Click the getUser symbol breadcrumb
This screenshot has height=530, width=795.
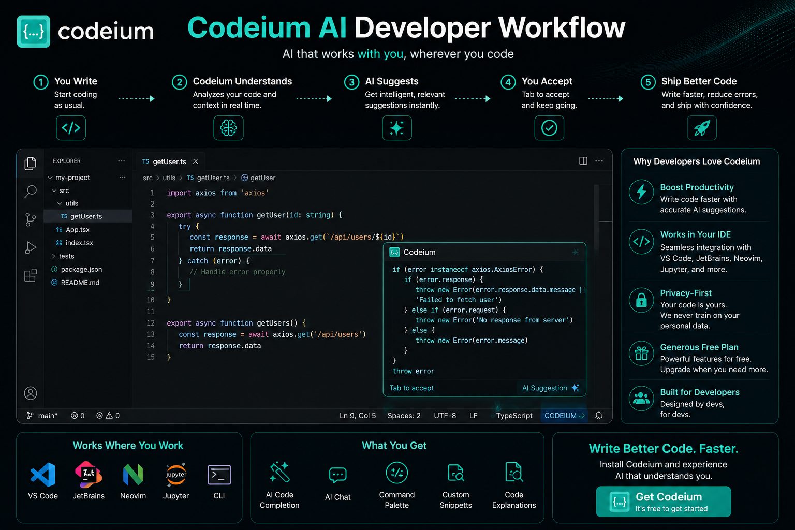click(x=258, y=178)
